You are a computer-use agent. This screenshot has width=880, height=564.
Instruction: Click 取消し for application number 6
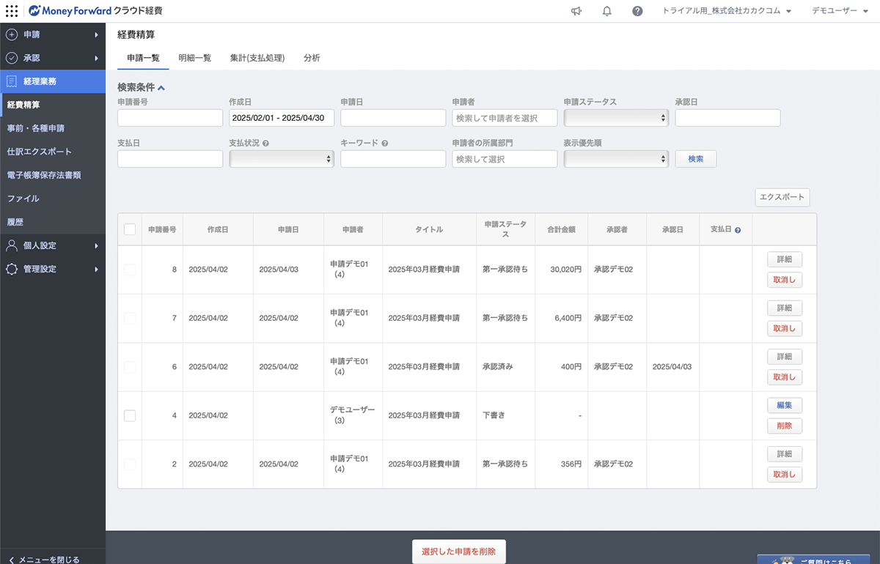785,377
